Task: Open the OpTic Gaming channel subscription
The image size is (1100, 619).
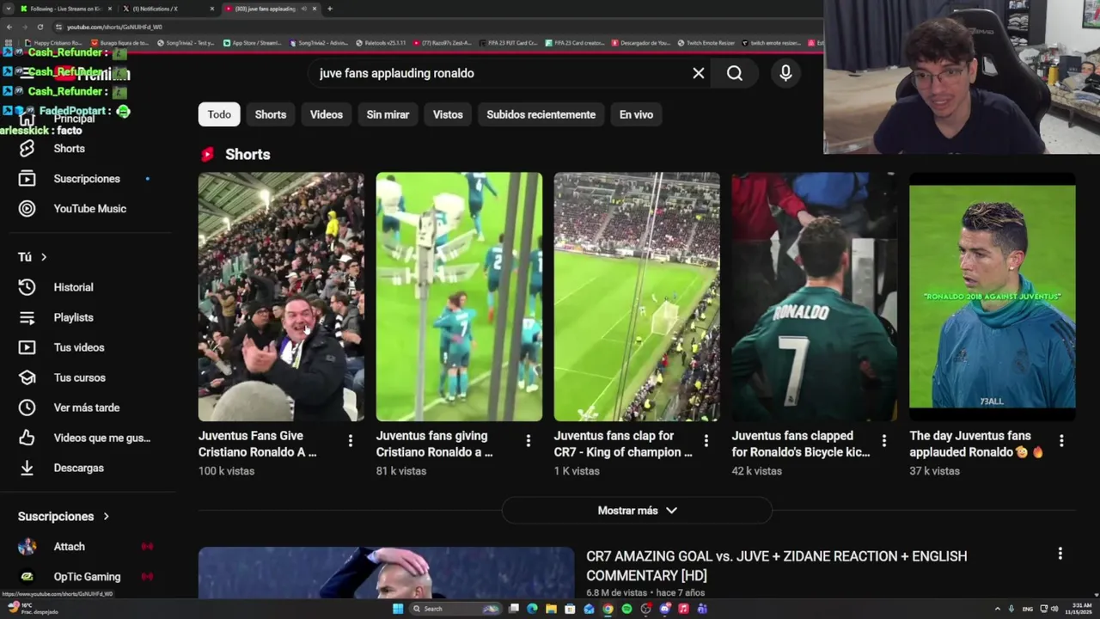Action: (x=87, y=577)
